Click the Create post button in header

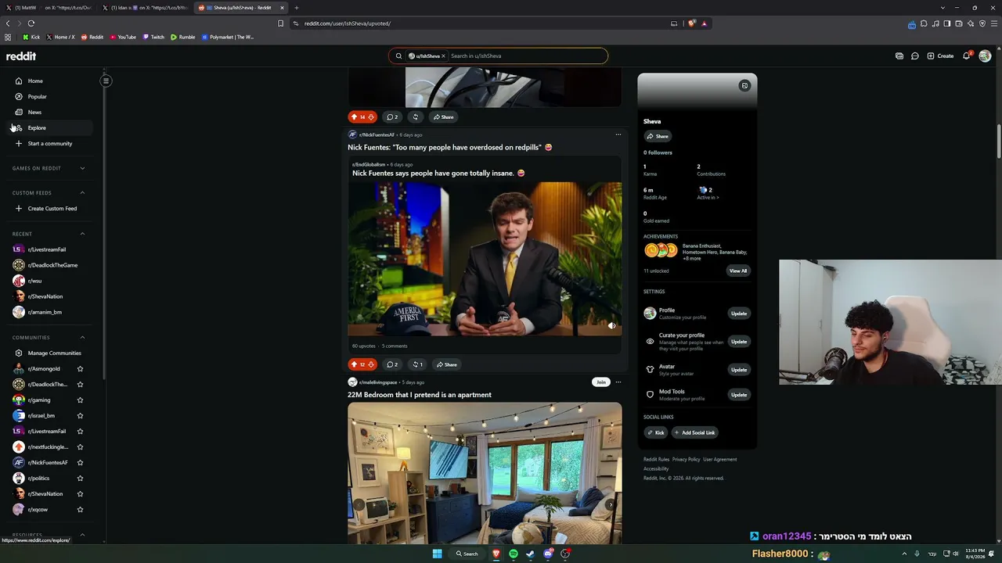click(940, 56)
